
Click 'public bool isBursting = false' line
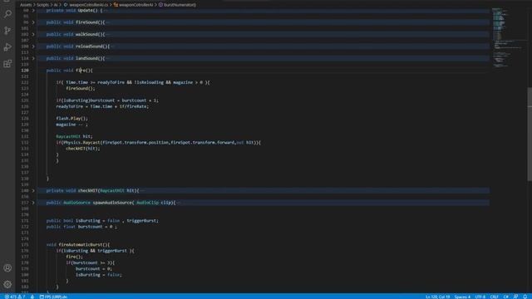tap(102, 221)
